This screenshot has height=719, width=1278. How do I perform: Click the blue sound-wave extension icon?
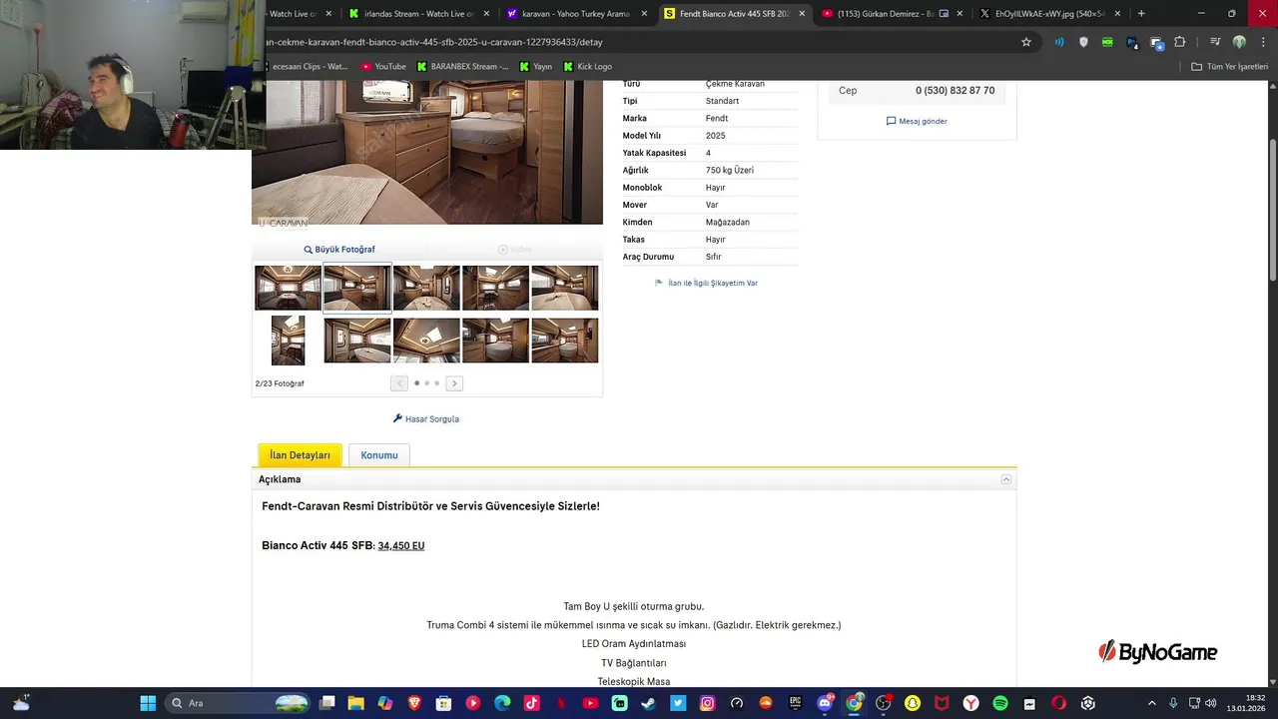1059,42
